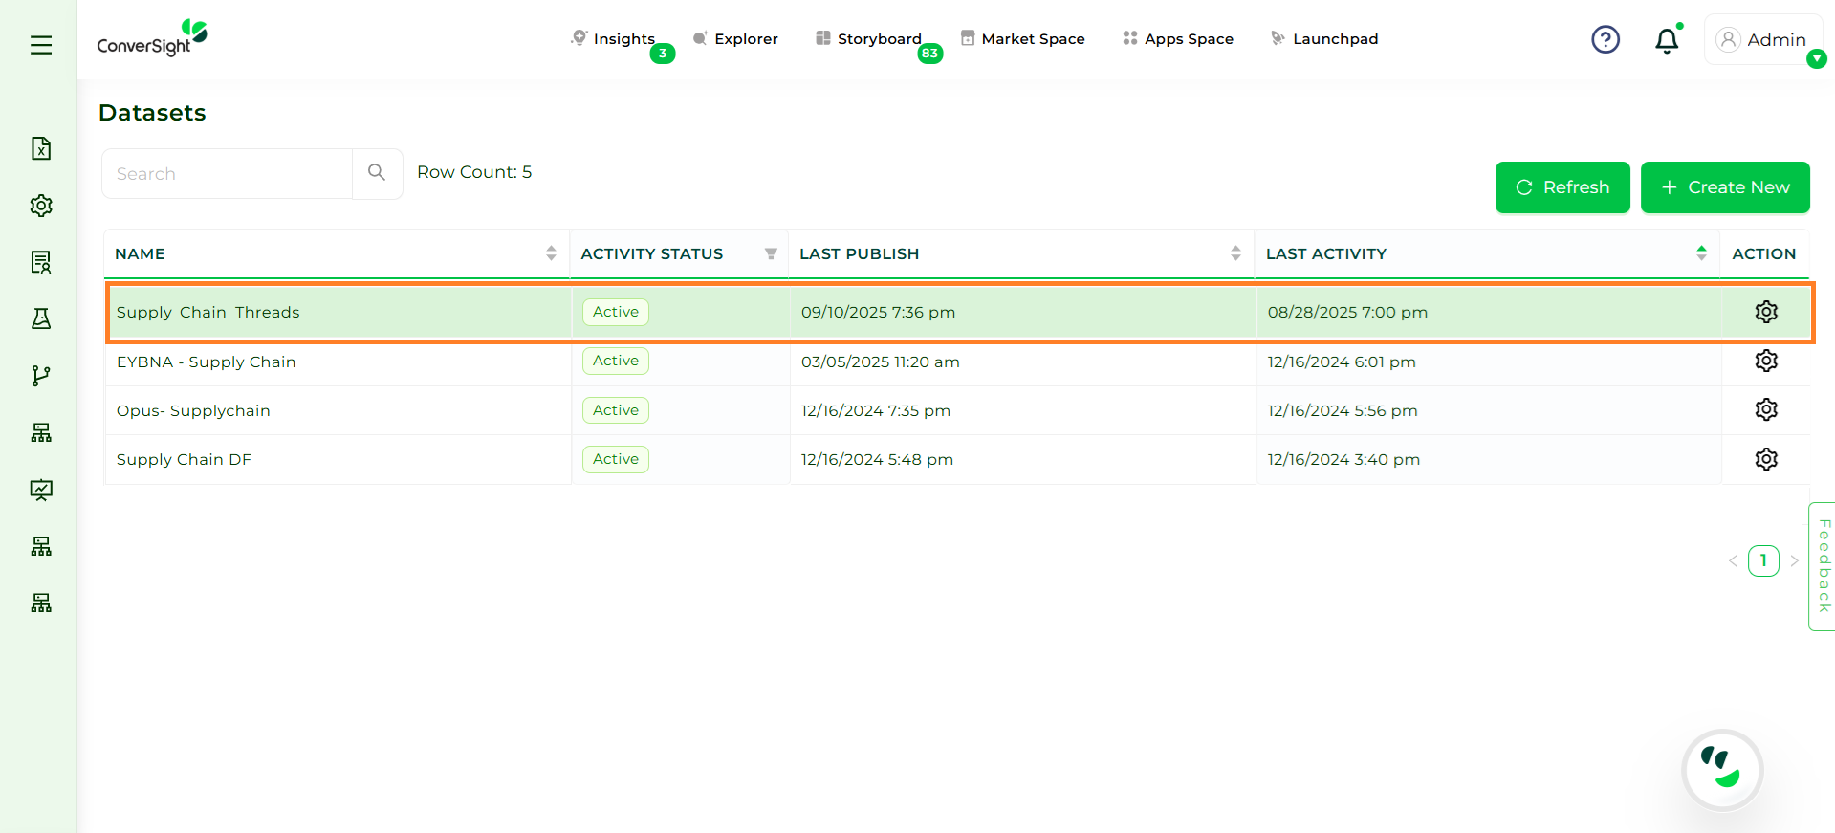Screen dimensions: 1835x833
Task: Open the flask lab sidebar icon
Action: 41,318
